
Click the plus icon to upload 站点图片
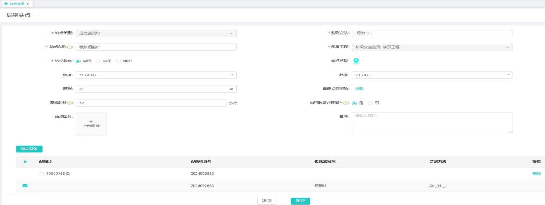pyautogui.click(x=91, y=121)
